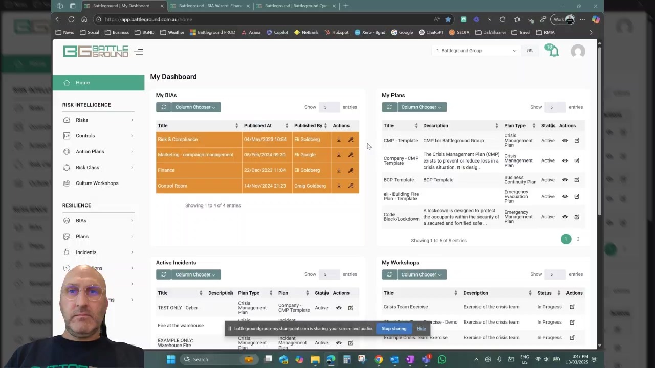This screenshot has height=368, width=655.
Task: Click the hamburger menu icon beside the Battleground logo
Action: point(139,51)
